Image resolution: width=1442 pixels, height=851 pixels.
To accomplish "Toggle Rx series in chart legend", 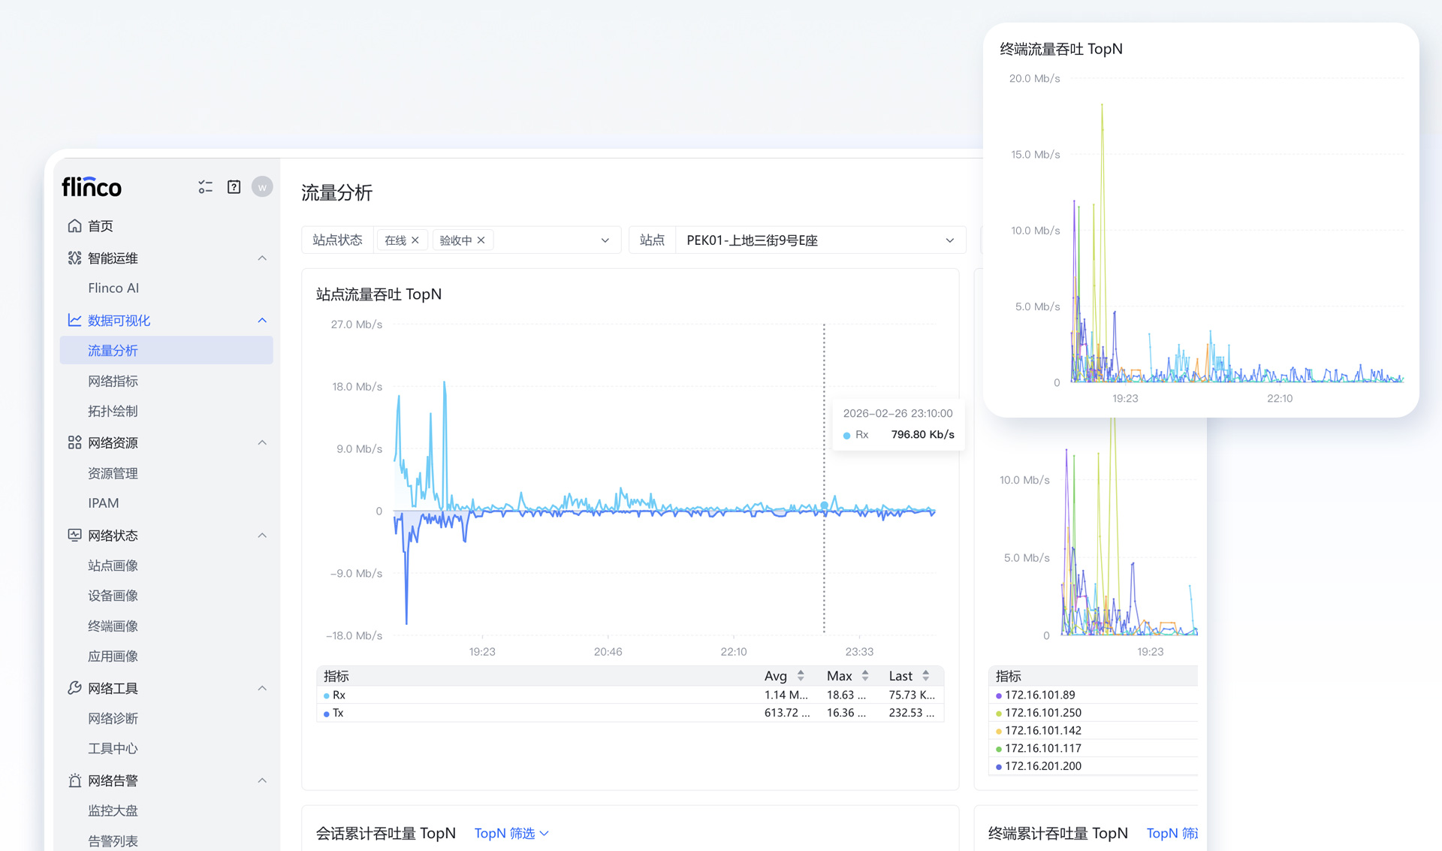I will (339, 696).
